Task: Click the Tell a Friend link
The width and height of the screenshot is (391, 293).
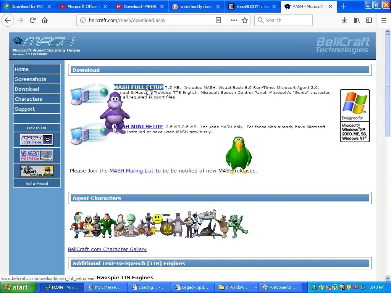Action: [x=37, y=184]
